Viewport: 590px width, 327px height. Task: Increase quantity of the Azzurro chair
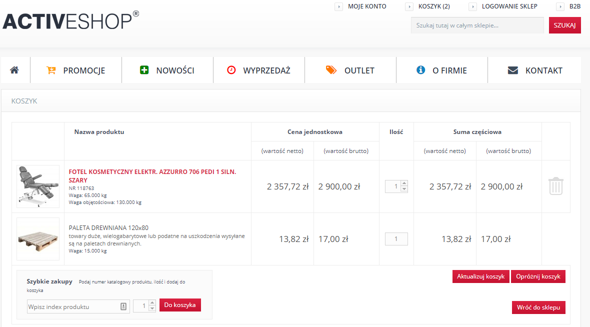pos(404,183)
